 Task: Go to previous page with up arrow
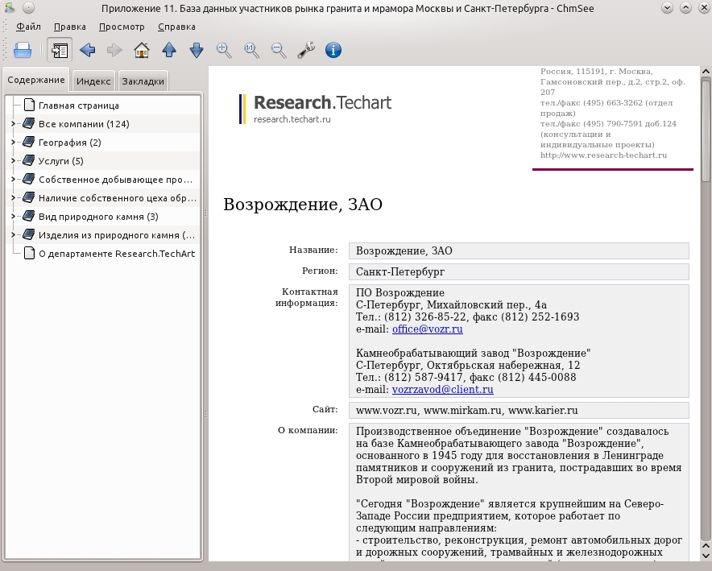169,50
